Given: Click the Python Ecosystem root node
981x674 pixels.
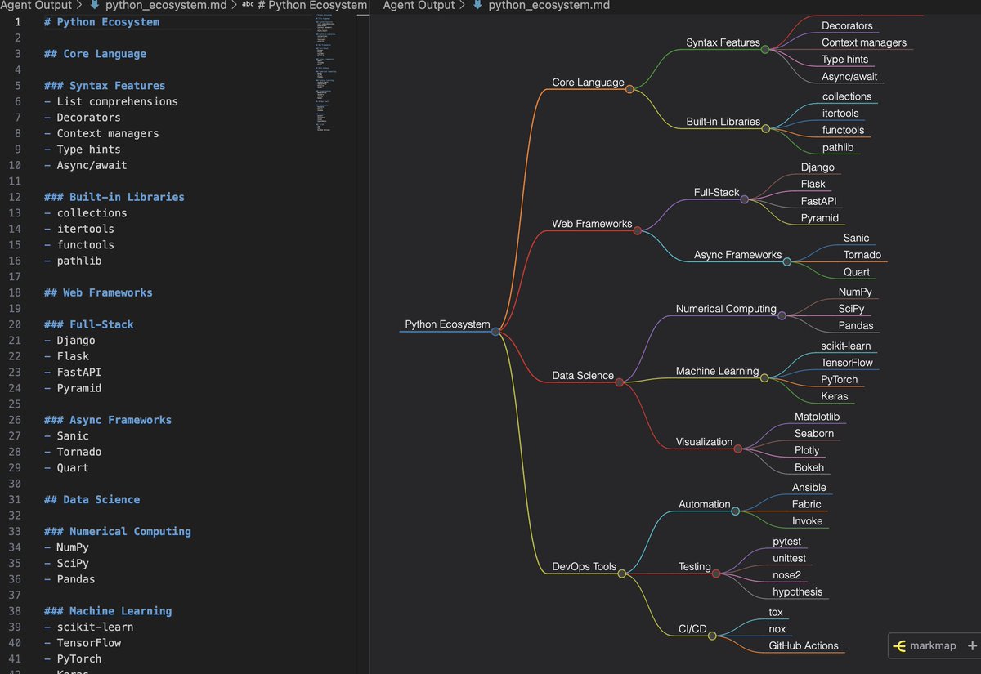Looking at the screenshot, I should tap(447, 324).
